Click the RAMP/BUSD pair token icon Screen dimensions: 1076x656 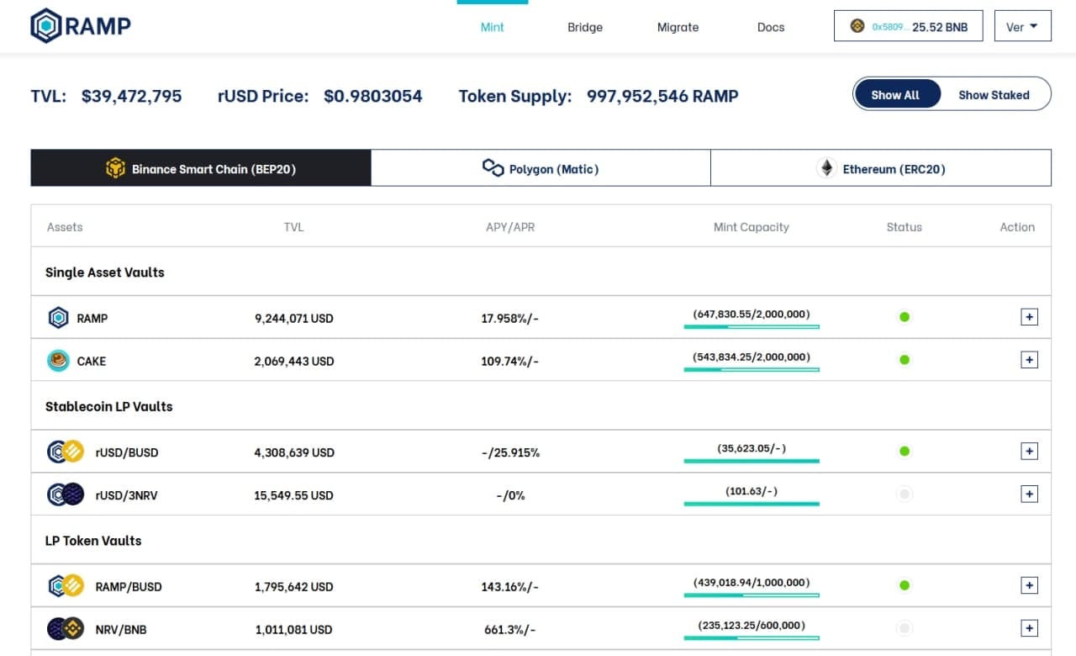[x=66, y=586]
